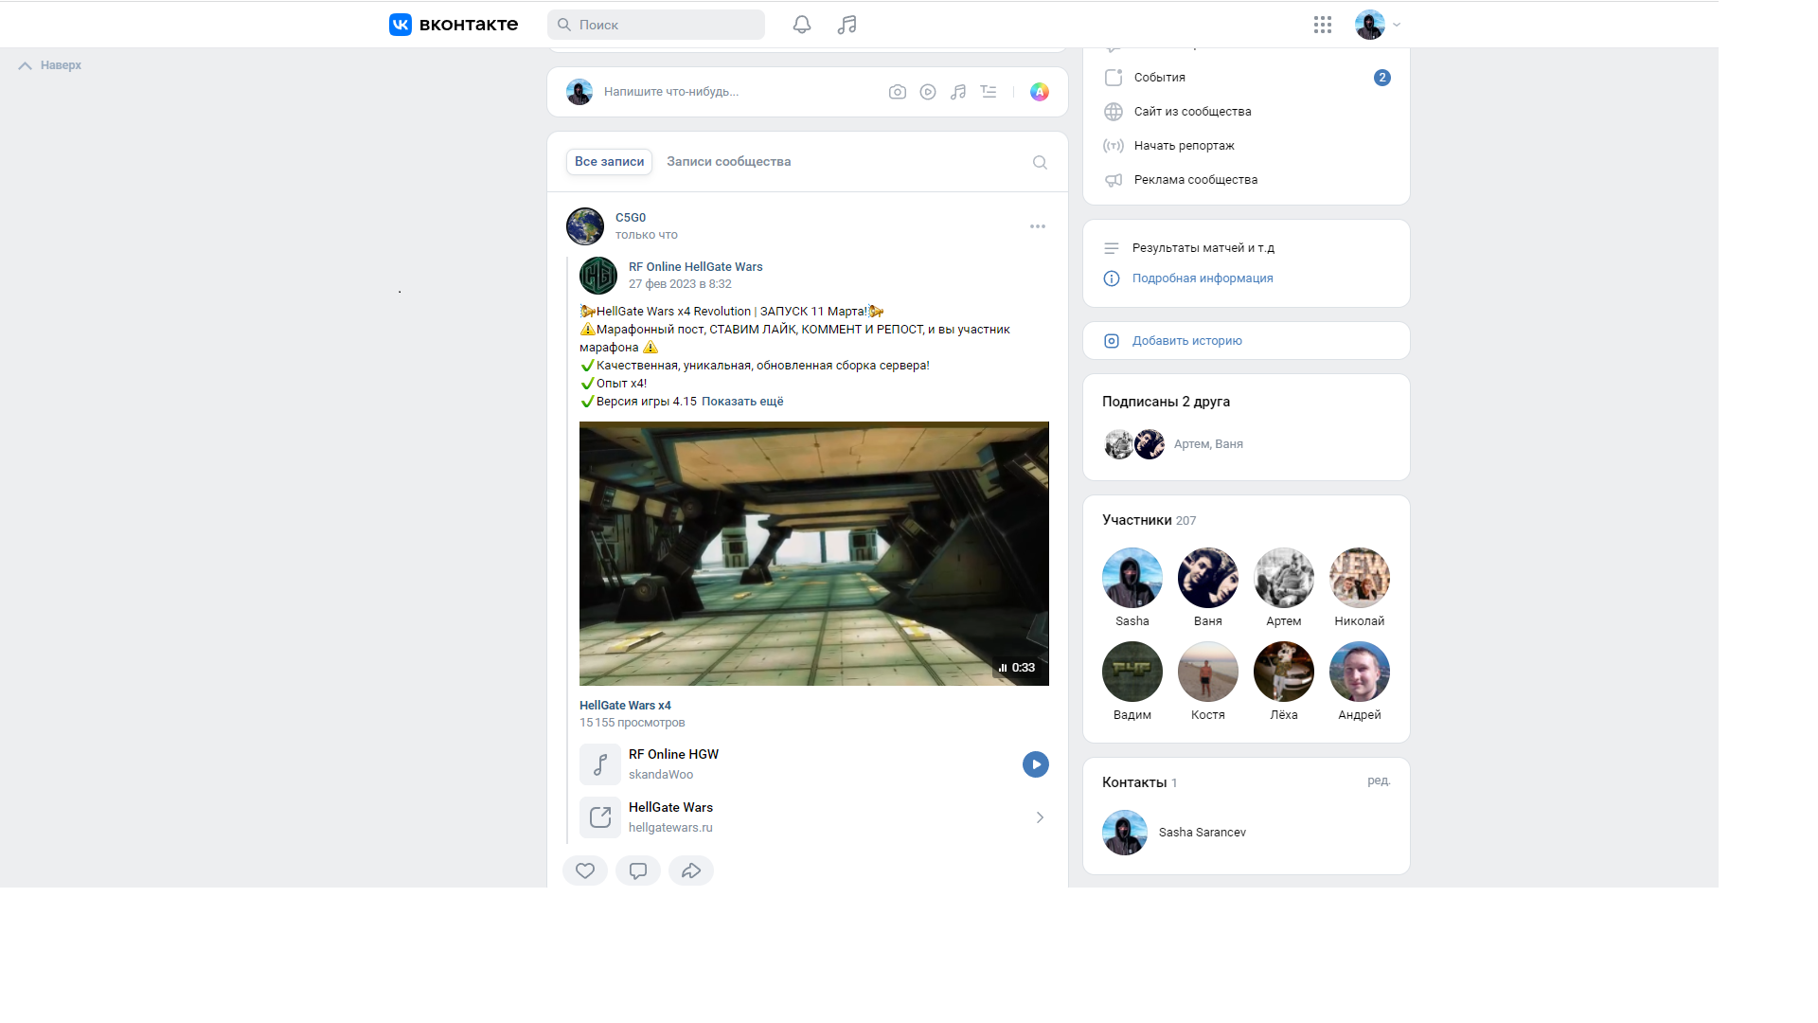Viewport: 1818px width, 1023px height.
Task: Open member Артем's avatar
Action: [1284, 578]
